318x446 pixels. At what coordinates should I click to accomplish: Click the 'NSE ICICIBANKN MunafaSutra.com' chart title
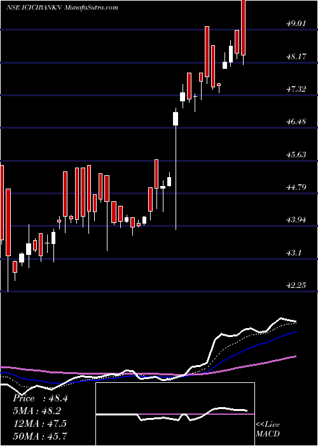(x=62, y=8)
